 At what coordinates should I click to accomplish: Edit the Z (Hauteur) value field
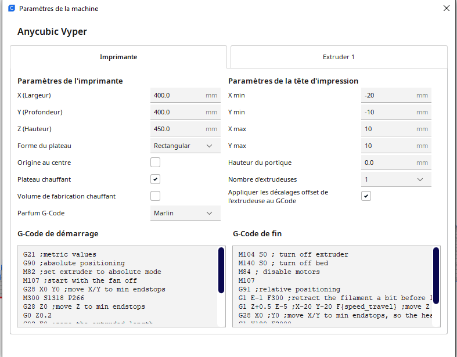click(x=185, y=129)
